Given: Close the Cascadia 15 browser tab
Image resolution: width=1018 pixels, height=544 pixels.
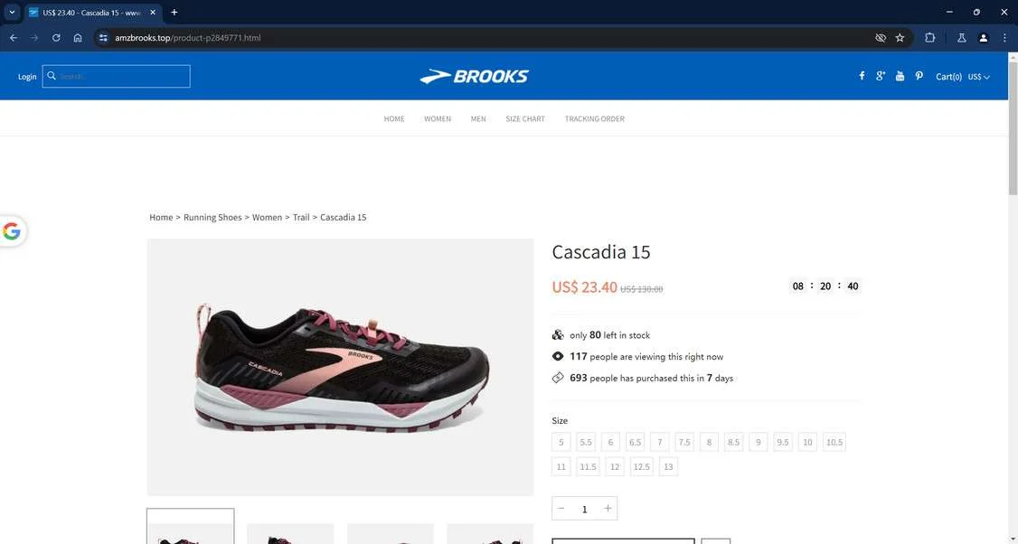Looking at the screenshot, I should coord(153,13).
